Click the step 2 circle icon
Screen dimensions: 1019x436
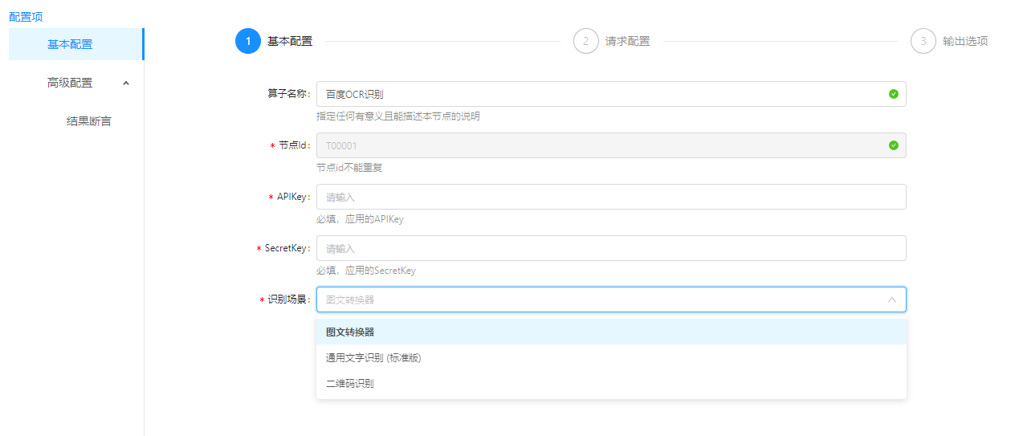[x=586, y=41]
